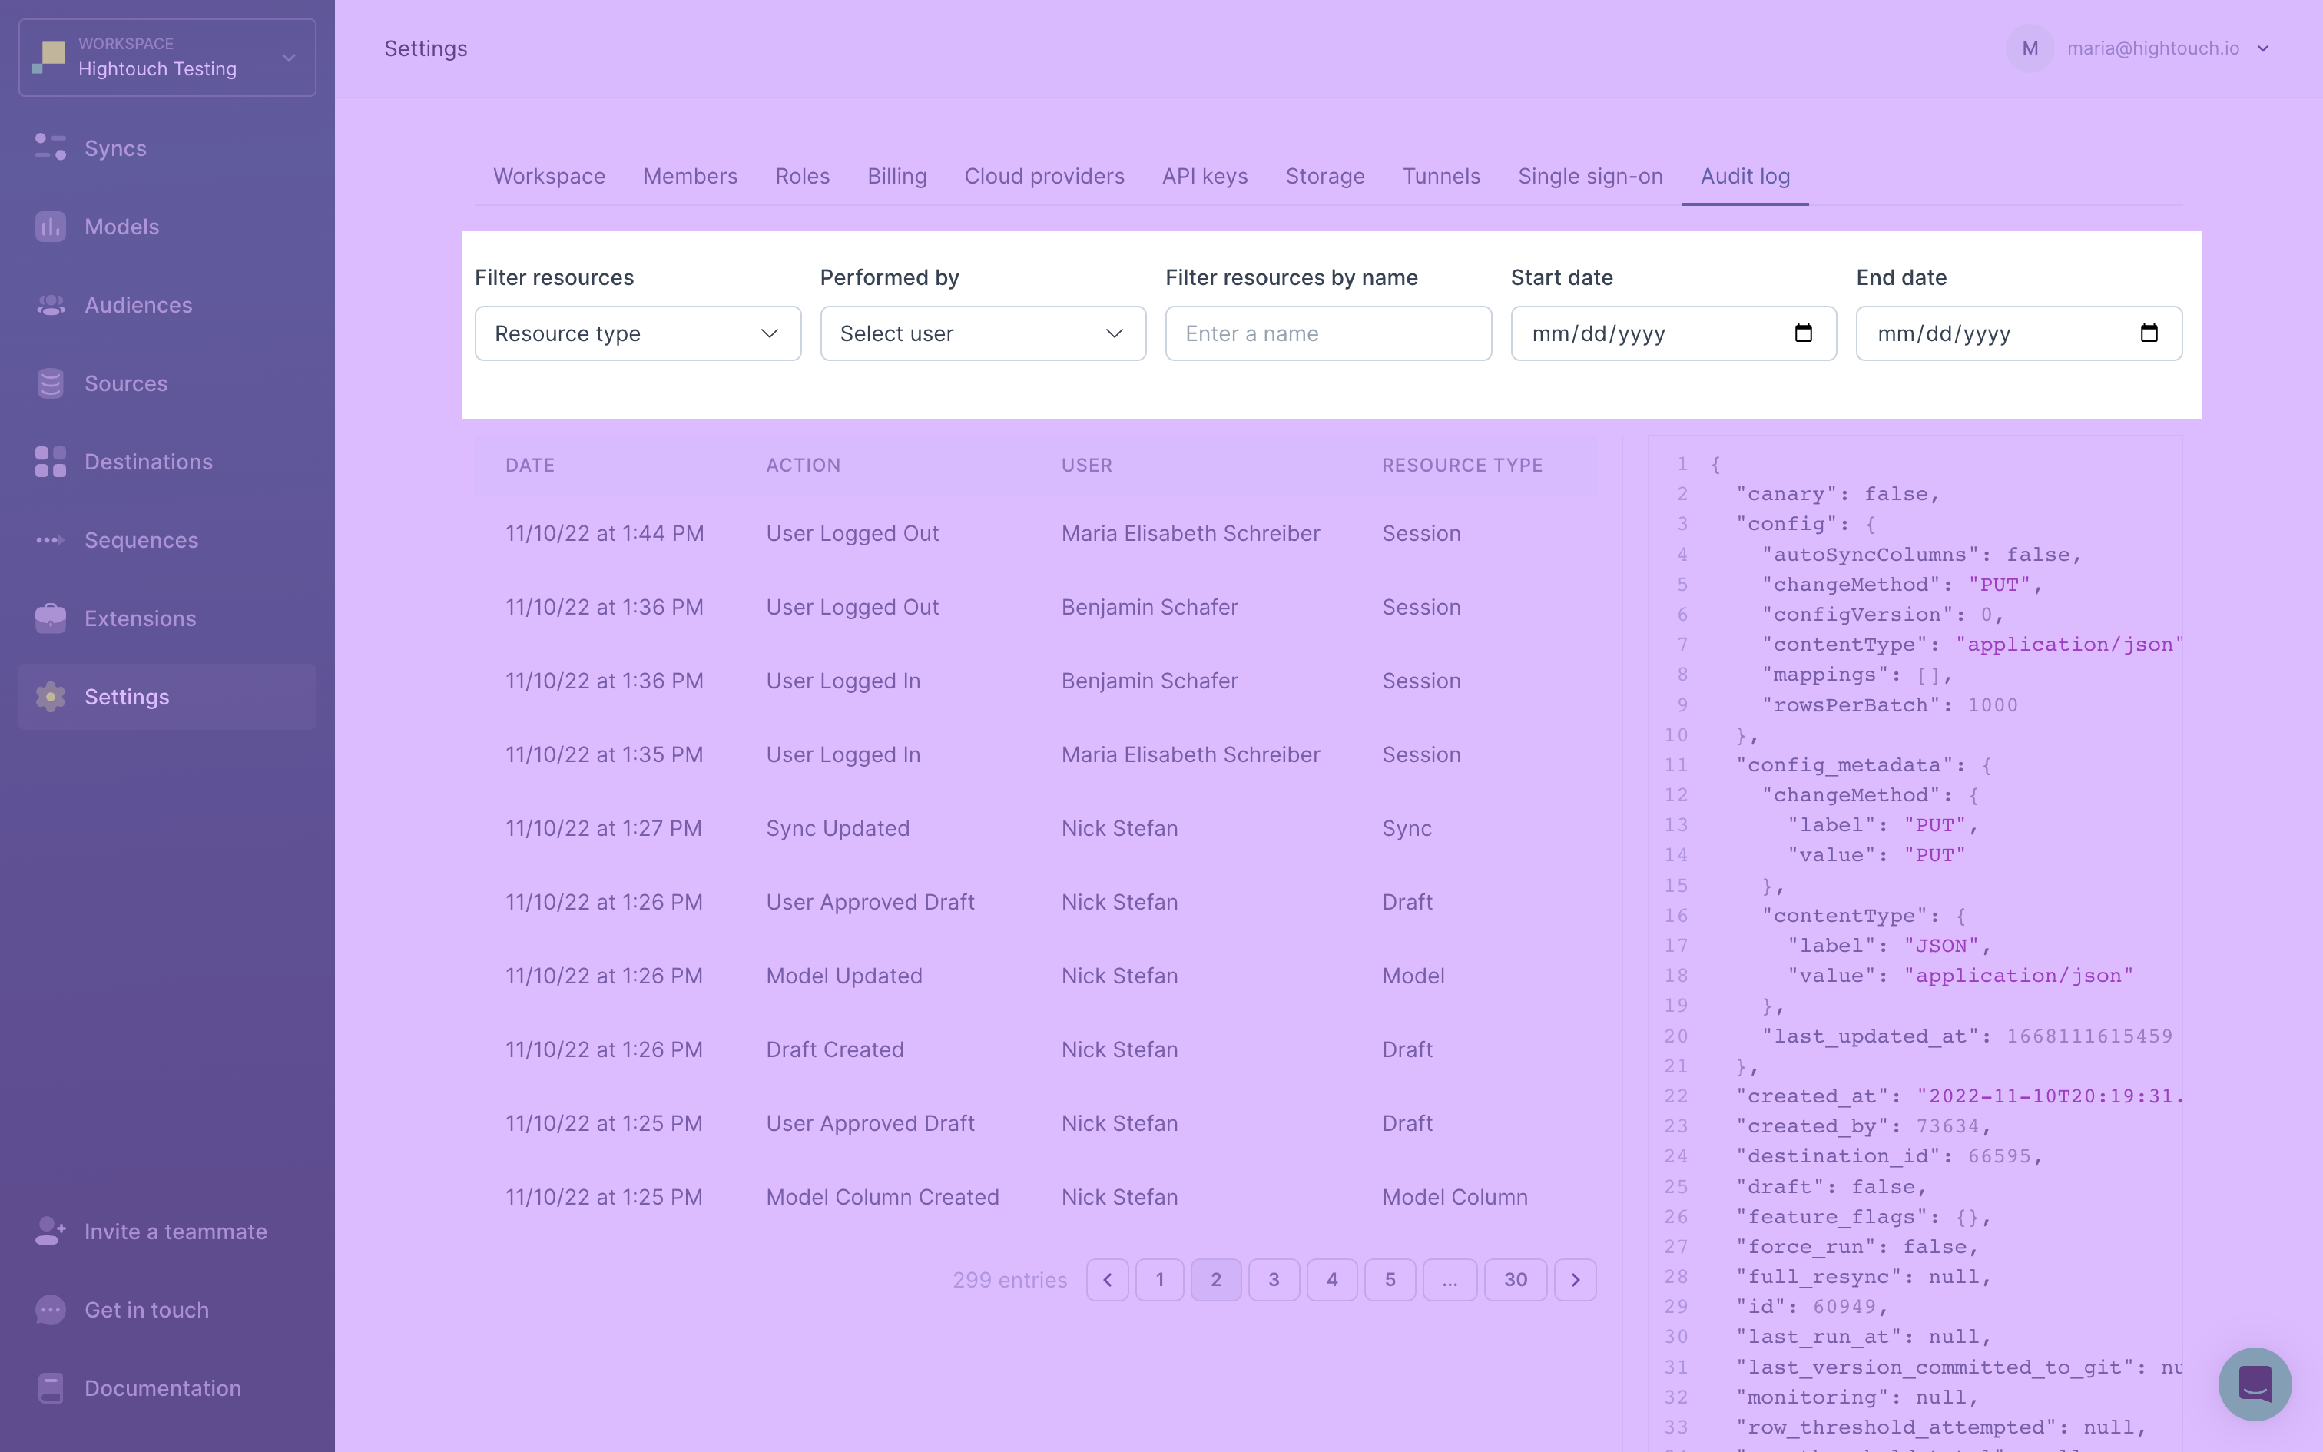Open the End date calendar picker
The width and height of the screenshot is (2323, 1452).
2149,333
